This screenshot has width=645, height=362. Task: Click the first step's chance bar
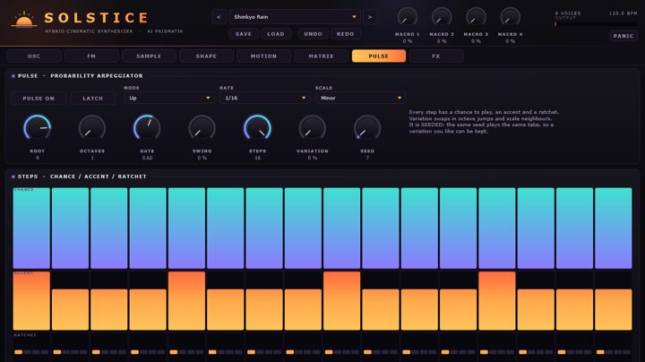[31, 228]
